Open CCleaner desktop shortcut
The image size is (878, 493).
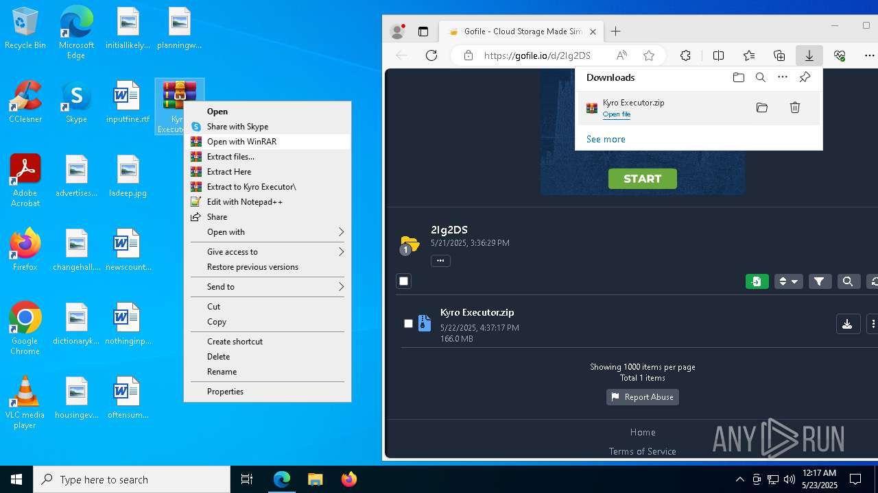25,102
